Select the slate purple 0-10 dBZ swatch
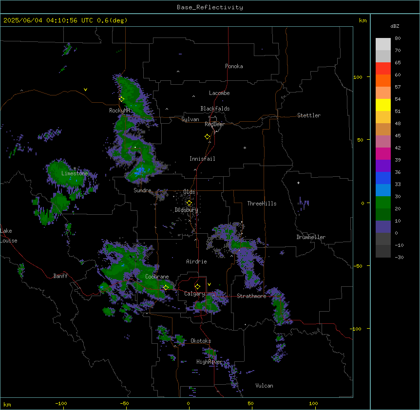This screenshot has height=410, width=420. (x=383, y=227)
